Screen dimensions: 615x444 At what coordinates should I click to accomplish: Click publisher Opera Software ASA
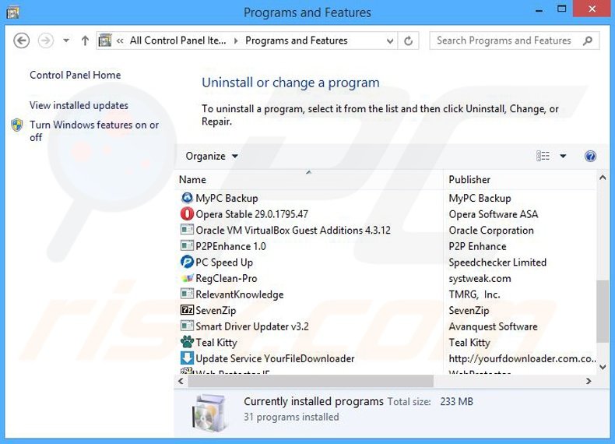pos(493,214)
